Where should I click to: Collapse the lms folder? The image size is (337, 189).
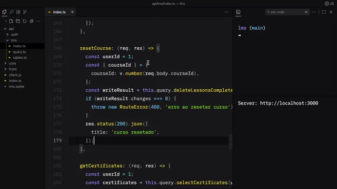tap(14, 40)
